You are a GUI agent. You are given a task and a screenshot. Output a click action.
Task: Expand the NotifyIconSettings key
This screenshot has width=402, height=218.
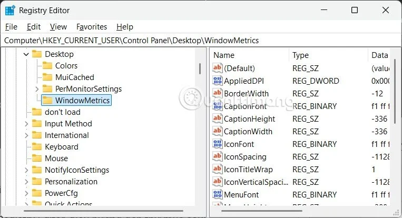pos(26,170)
